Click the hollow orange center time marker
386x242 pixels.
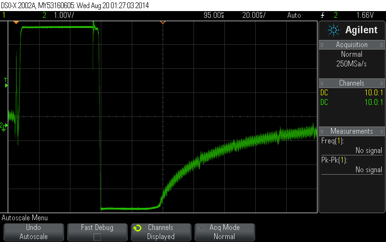[163, 23]
